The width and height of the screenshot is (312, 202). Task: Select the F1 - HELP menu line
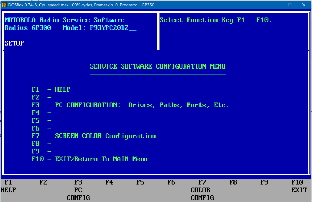[51, 90]
